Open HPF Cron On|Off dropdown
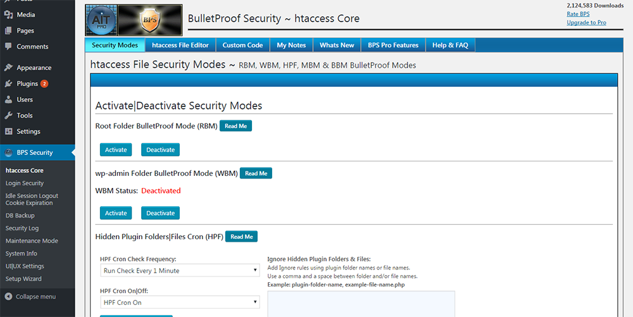633x317 pixels. (180, 302)
